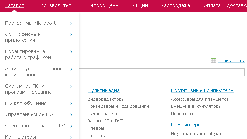The width and height of the screenshot is (247, 139).
Task: Go to Производители menu item
Action: coord(56,5)
